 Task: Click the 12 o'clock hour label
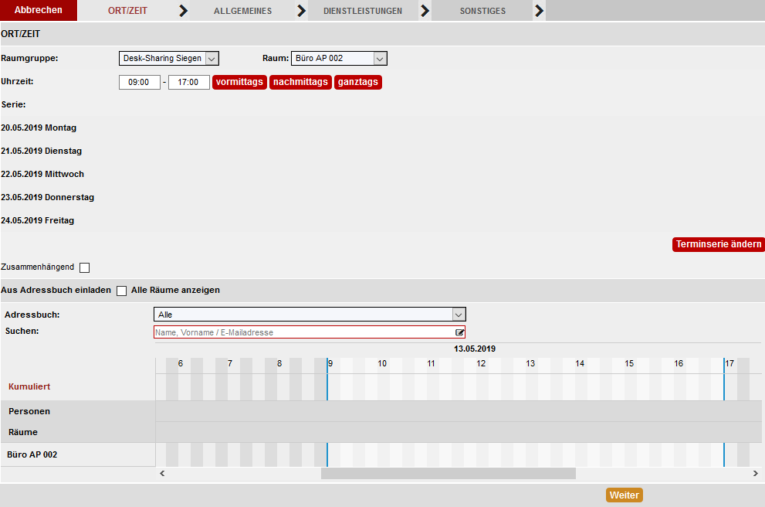(481, 363)
